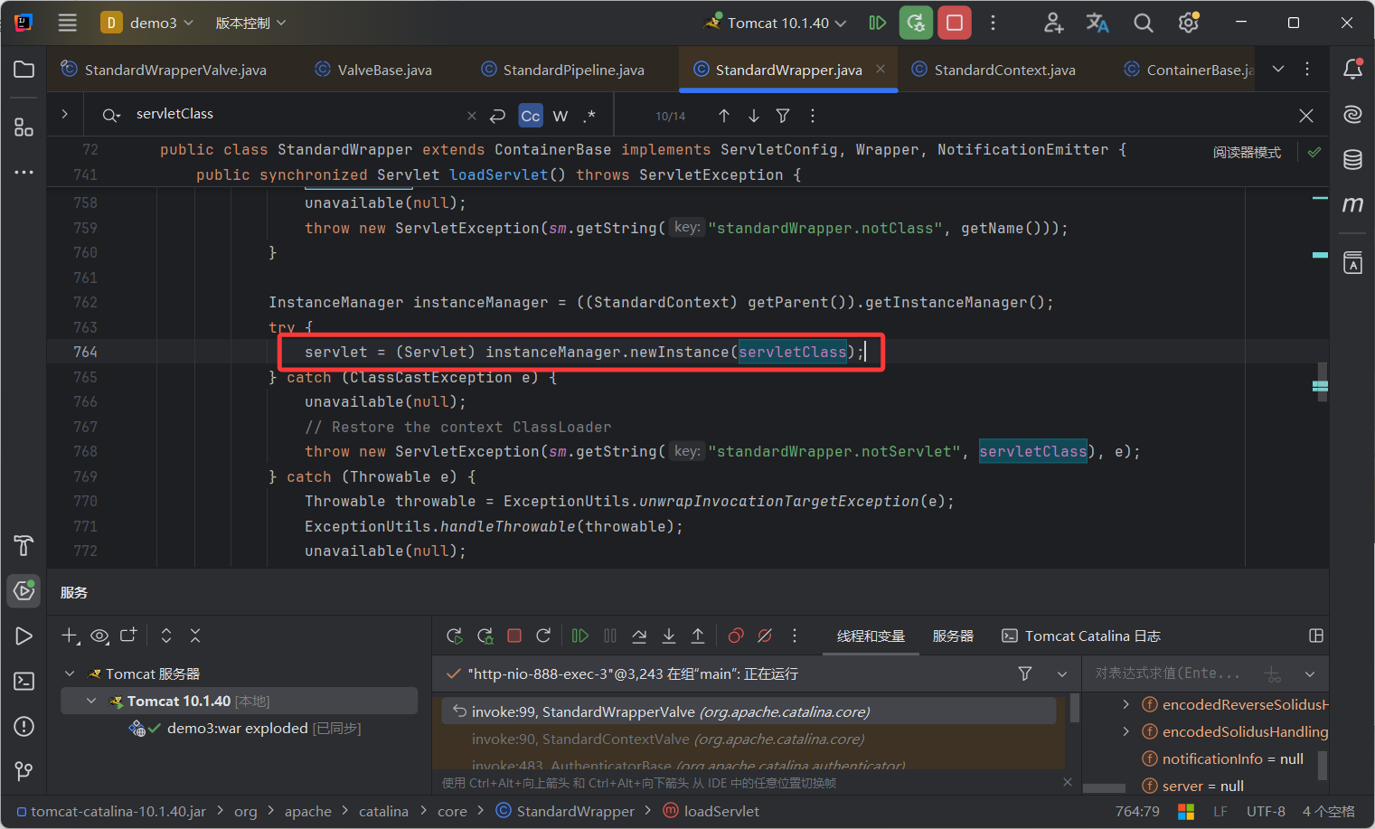The width and height of the screenshot is (1375, 829).
Task: Open the Maven tool window
Action: tap(1352, 205)
